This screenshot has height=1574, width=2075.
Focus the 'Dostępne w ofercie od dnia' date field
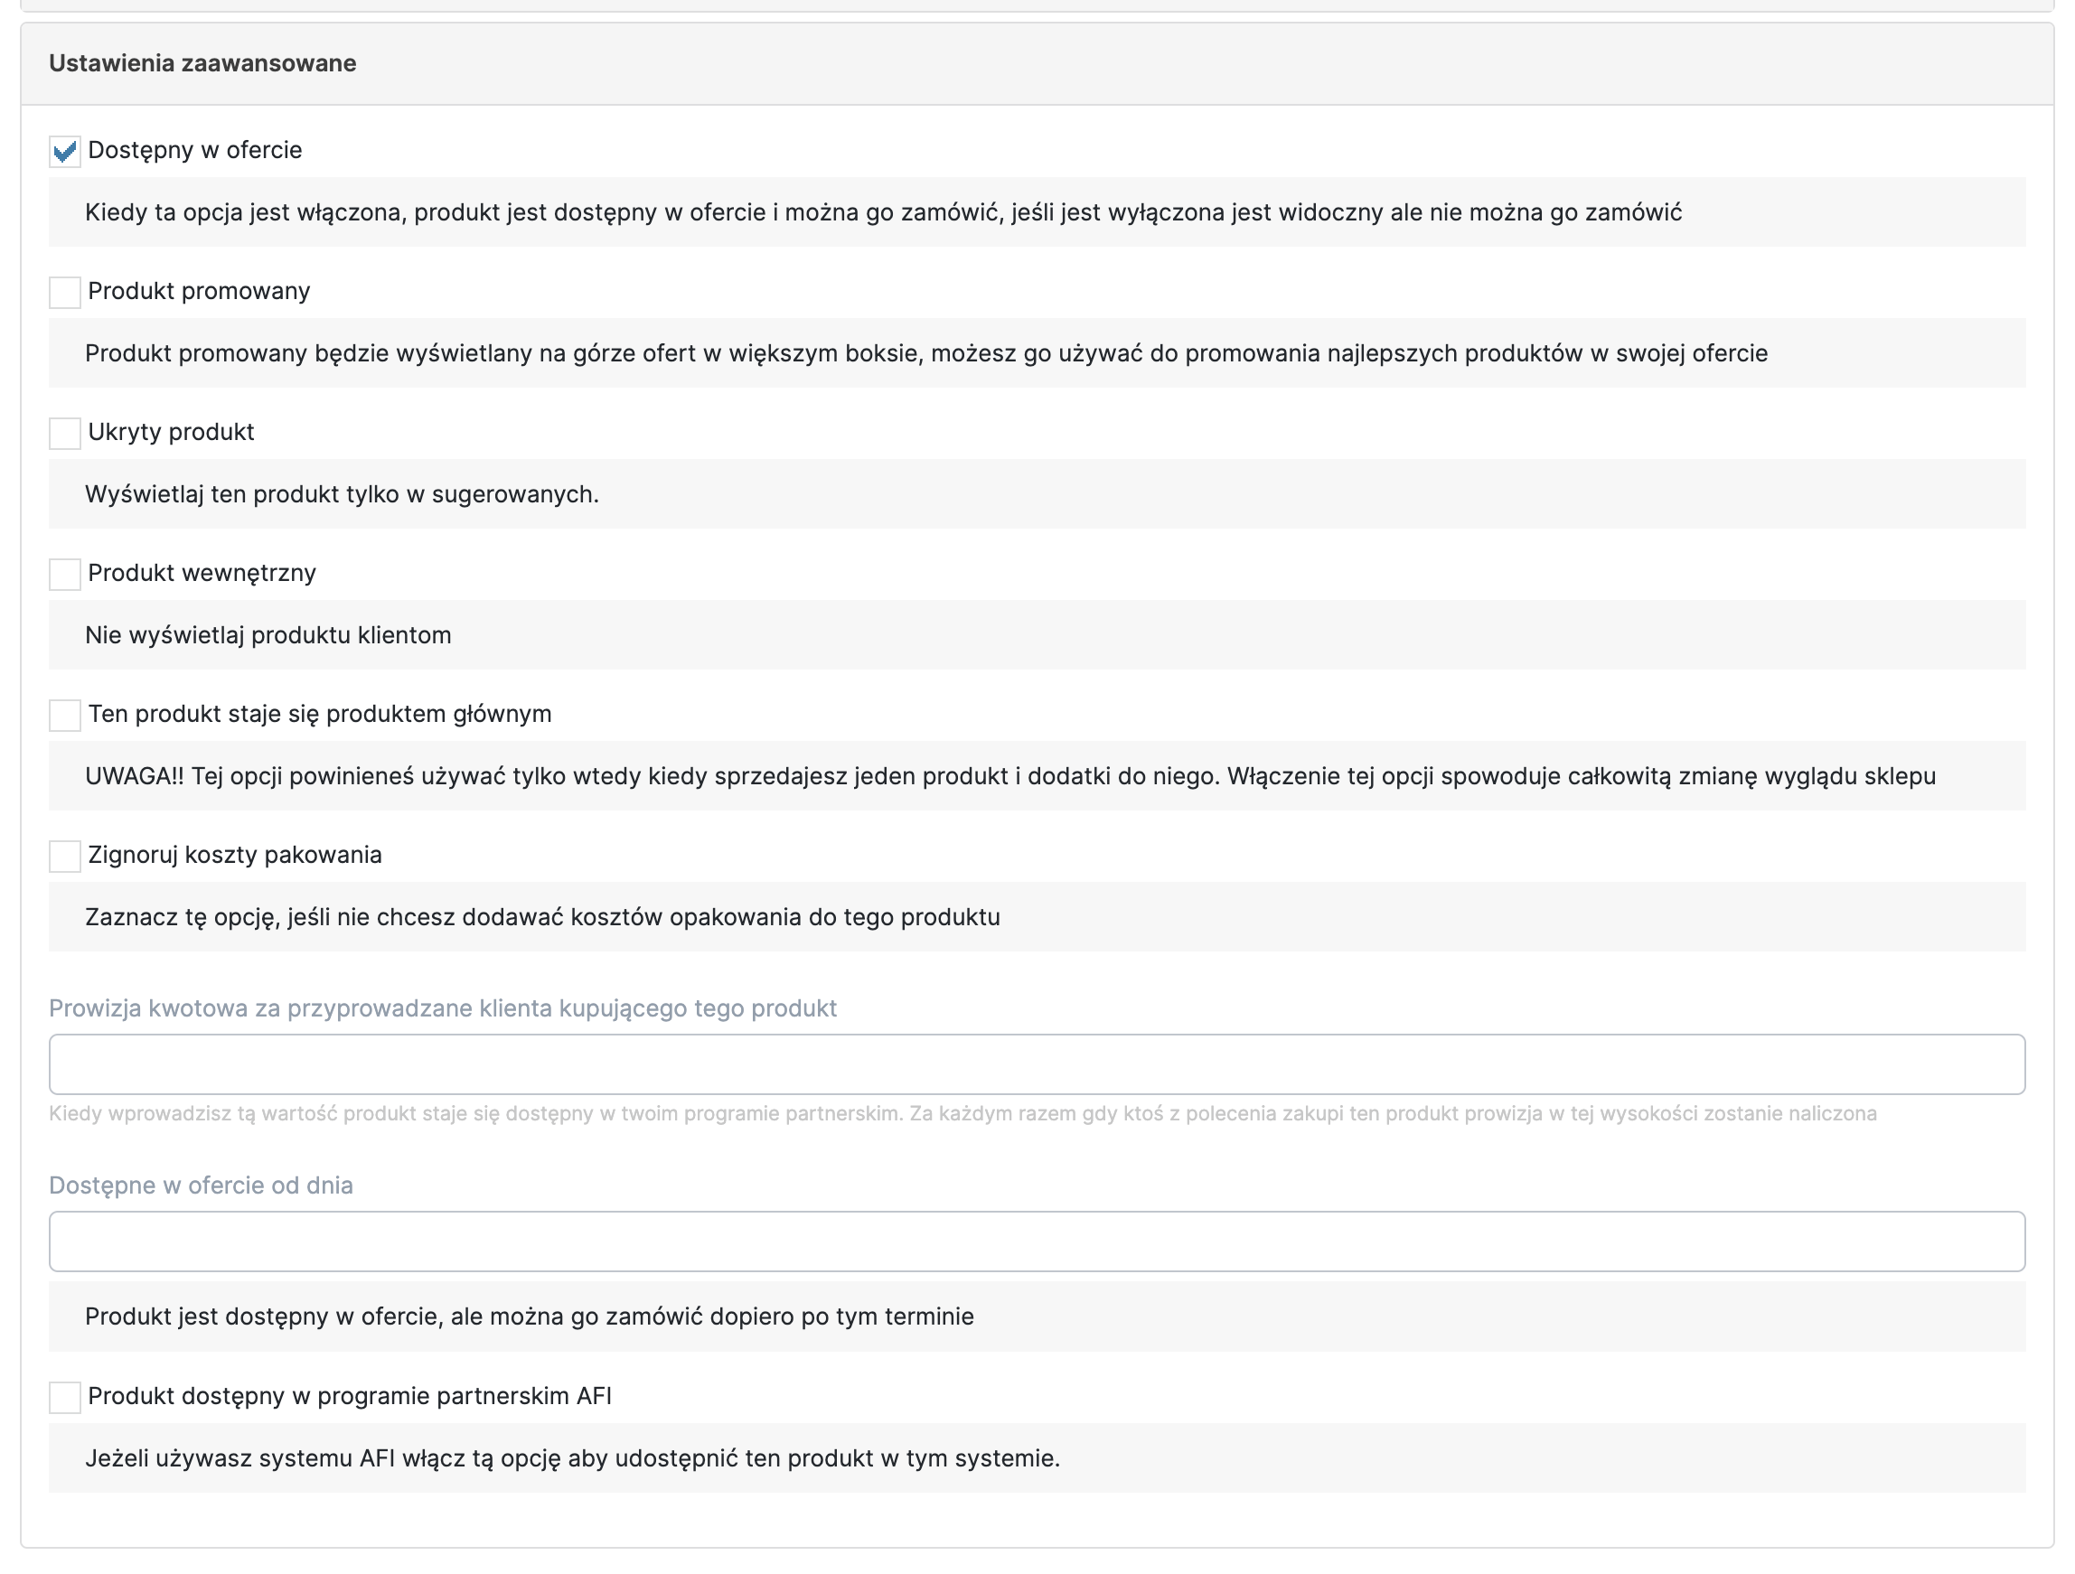(1037, 1241)
